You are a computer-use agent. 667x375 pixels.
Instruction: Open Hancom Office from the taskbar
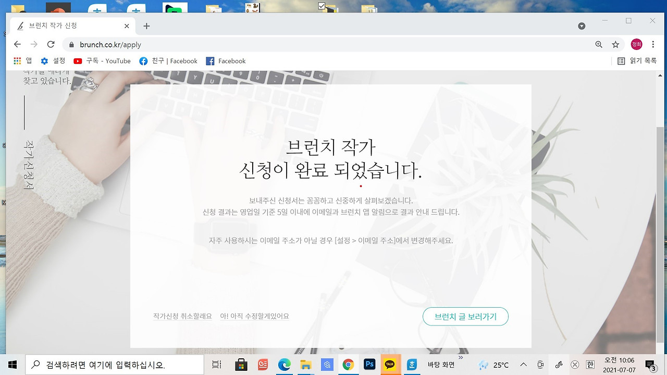[x=412, y=364]
